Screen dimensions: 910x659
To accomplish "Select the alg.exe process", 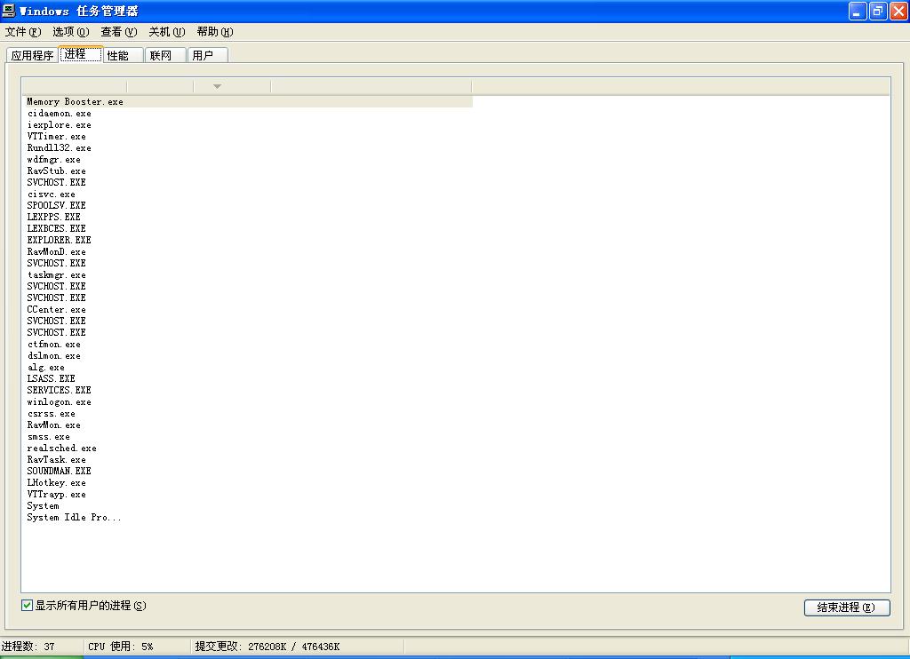I will pos(46,367).
